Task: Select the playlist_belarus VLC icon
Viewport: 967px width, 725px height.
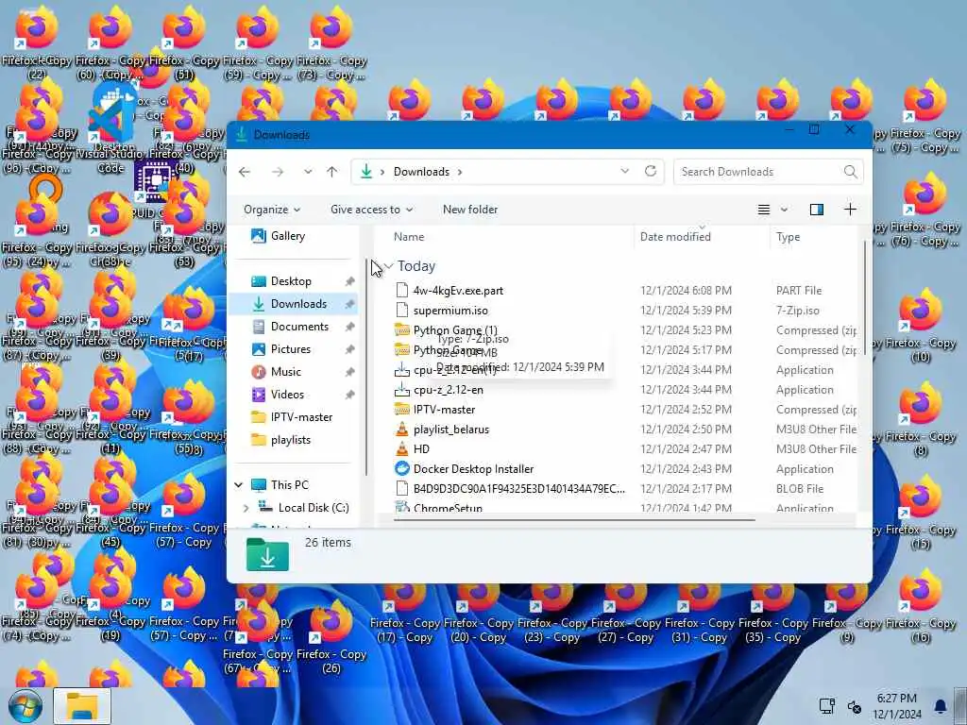Action: click(401, 430)
